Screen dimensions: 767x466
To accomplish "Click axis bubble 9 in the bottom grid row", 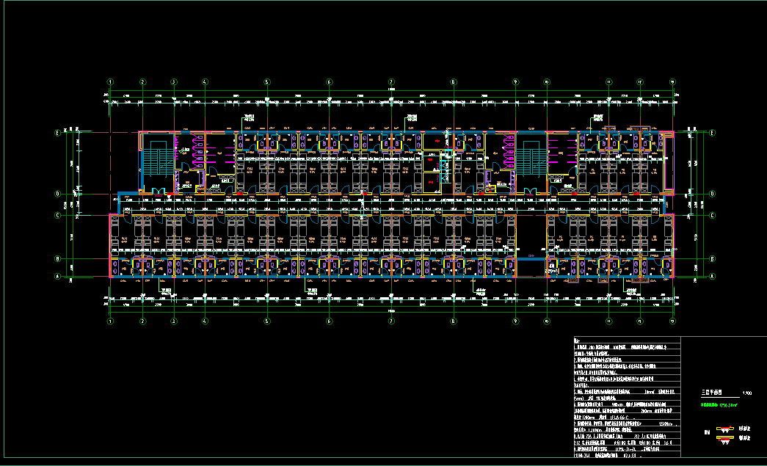I will click(515, 321).
